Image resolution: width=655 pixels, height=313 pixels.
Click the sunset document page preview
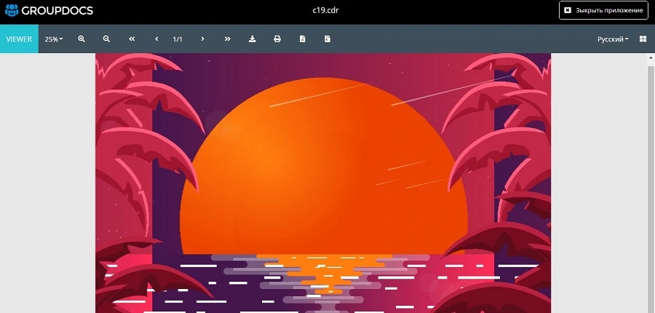[x=323, y=183]
